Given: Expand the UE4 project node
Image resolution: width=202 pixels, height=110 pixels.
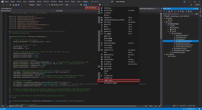Looking at the screenshot, I should pos(166,20).
